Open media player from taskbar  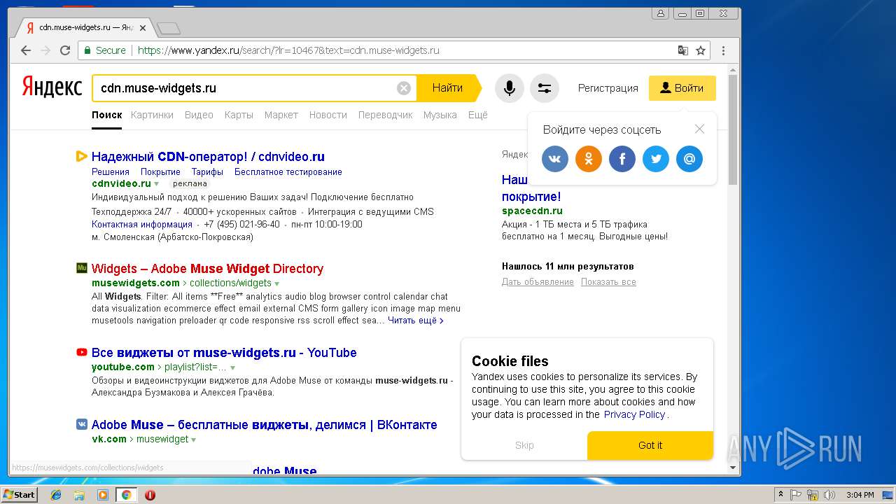click(x=103, y=495)
